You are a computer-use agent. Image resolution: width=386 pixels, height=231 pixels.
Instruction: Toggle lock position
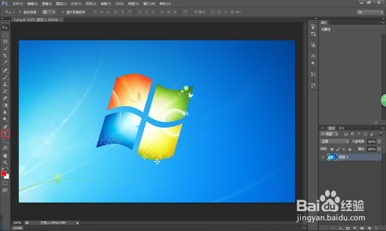pyautogui.click(x=344, y=149)
